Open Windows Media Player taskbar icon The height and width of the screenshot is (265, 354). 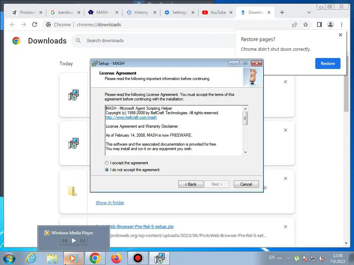(73, 258)
